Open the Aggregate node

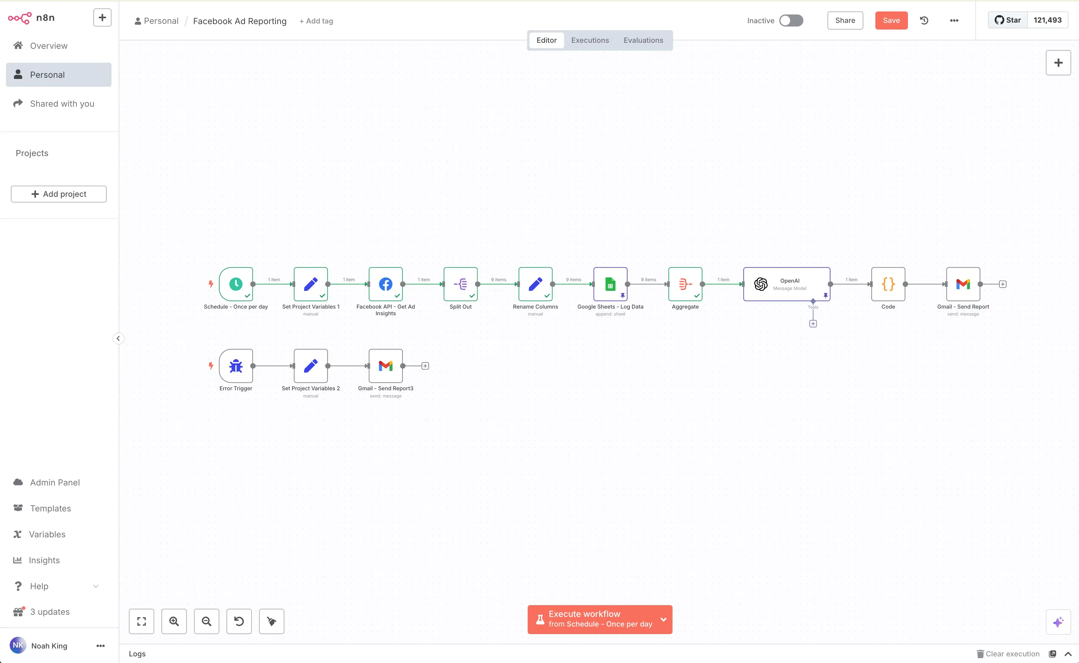[685, 284]
